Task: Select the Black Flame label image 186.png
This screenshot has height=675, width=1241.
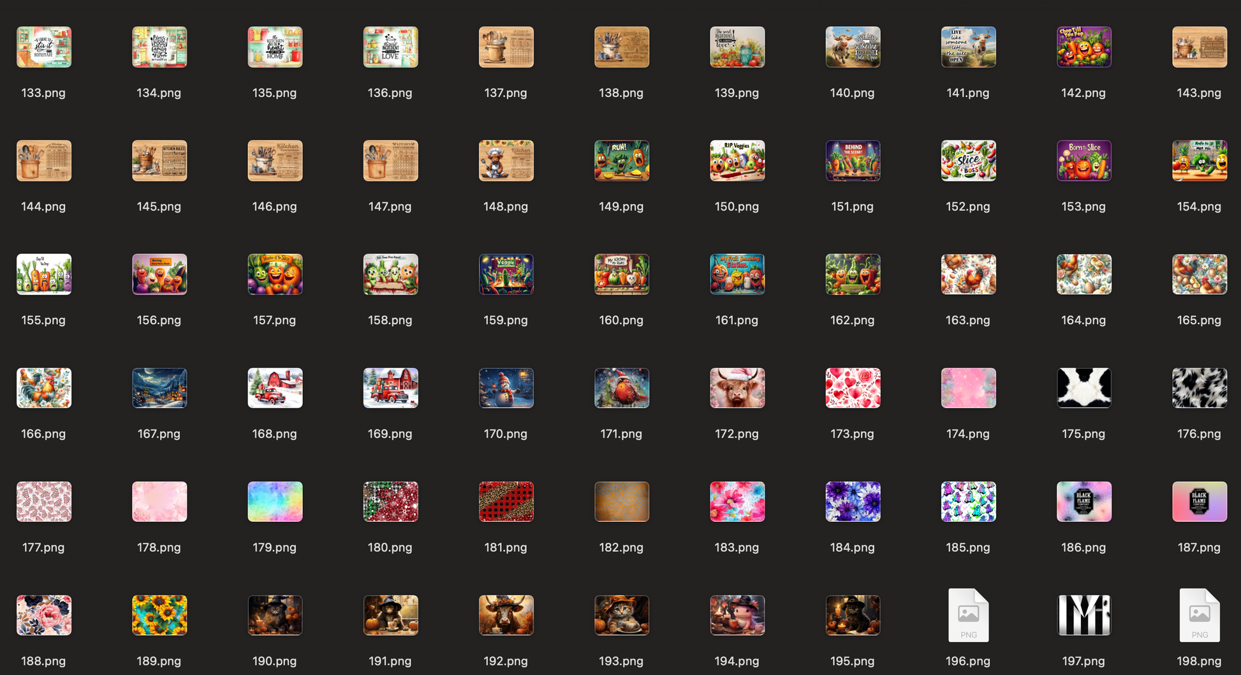Action: click(x=1083, y=501)
